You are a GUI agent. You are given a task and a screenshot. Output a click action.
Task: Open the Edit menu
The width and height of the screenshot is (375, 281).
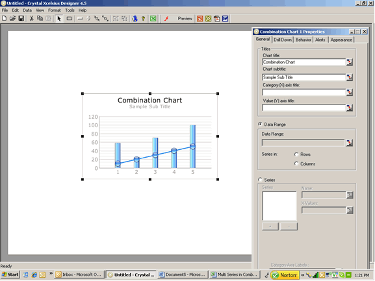pos(16,10)
